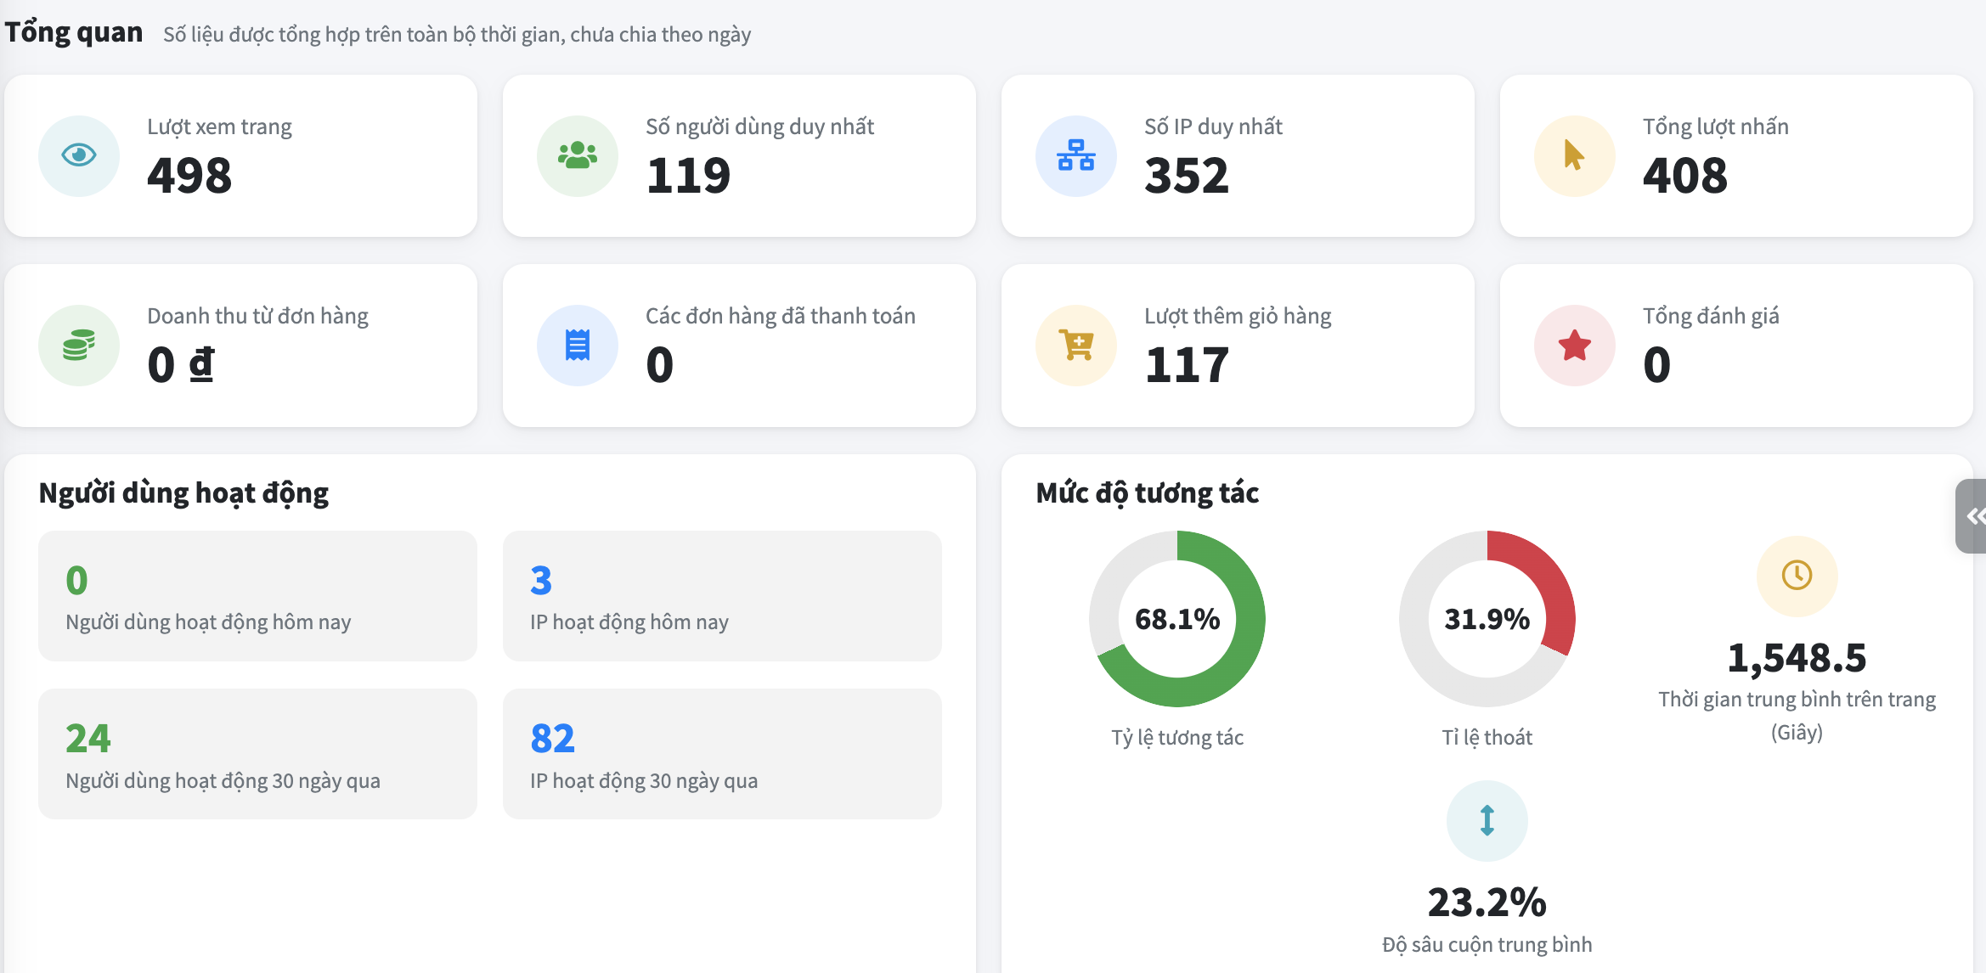Click the Số liệu được tổng hợp subtitle text
This screenshot has width=1986, height=973.
click(457, 35)
